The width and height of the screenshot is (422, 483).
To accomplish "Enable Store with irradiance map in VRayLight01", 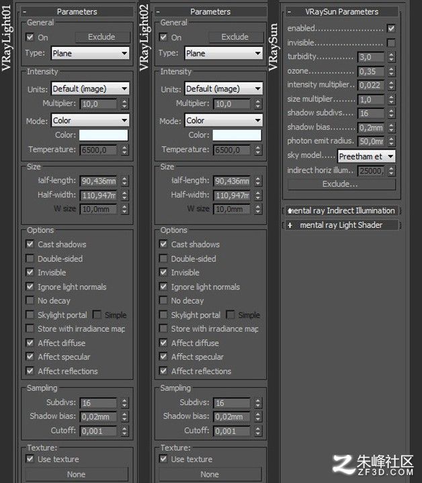I will pos(30,328).
